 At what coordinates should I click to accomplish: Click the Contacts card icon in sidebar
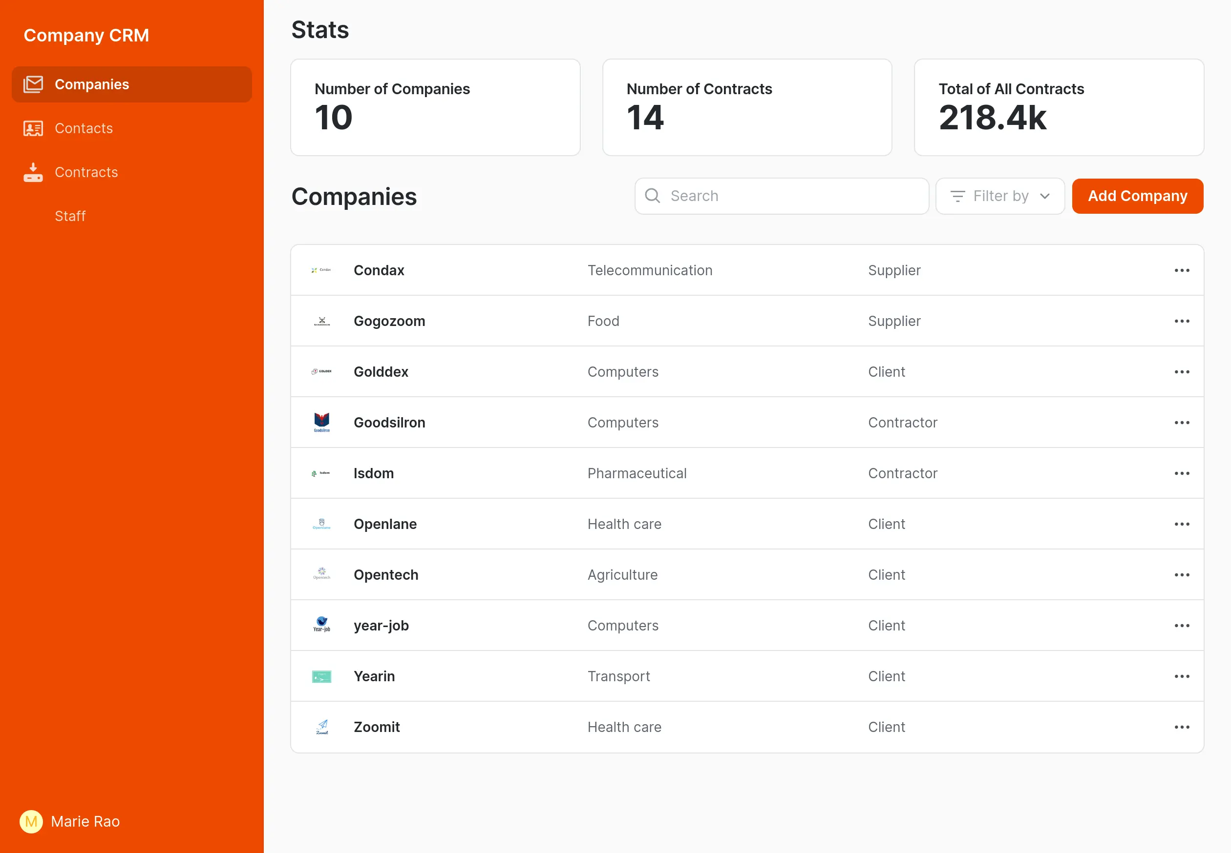coord(33,128)
